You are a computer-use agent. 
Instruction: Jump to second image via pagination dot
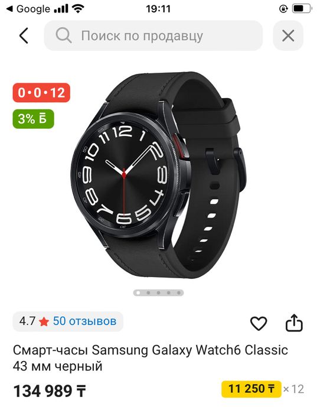[148, 292]
